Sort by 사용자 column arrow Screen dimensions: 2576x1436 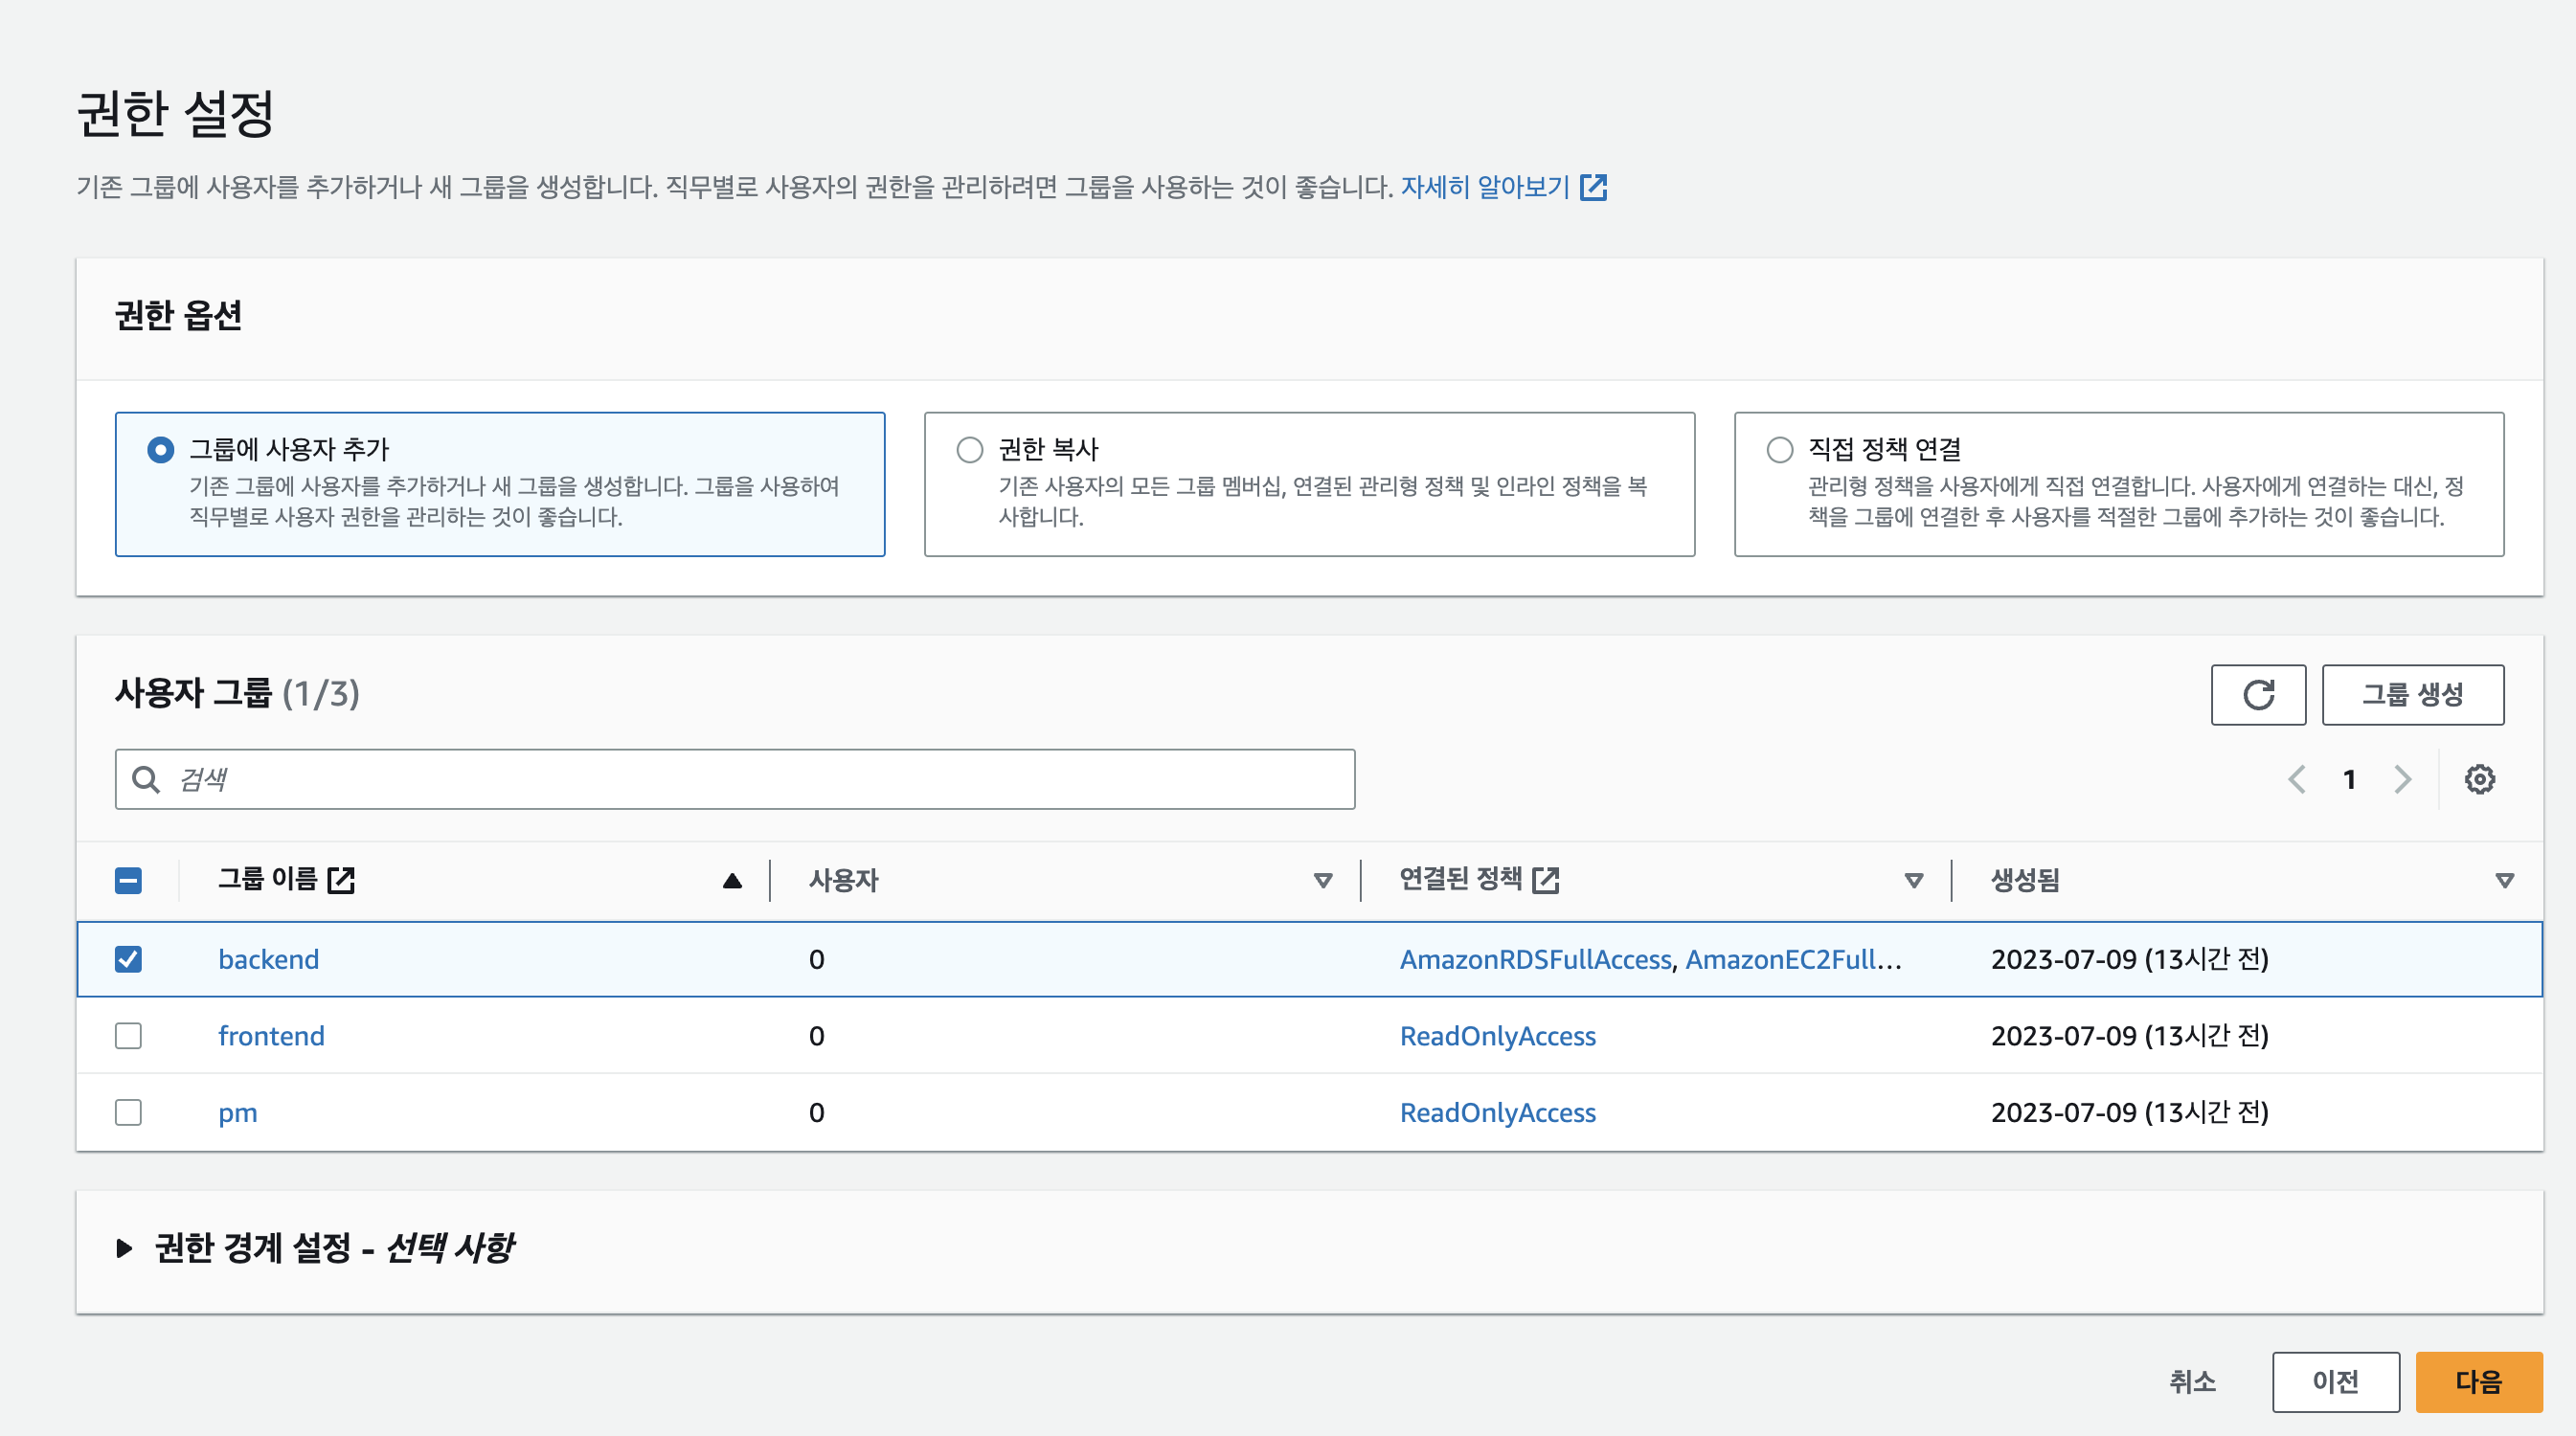pos(1322,880)
